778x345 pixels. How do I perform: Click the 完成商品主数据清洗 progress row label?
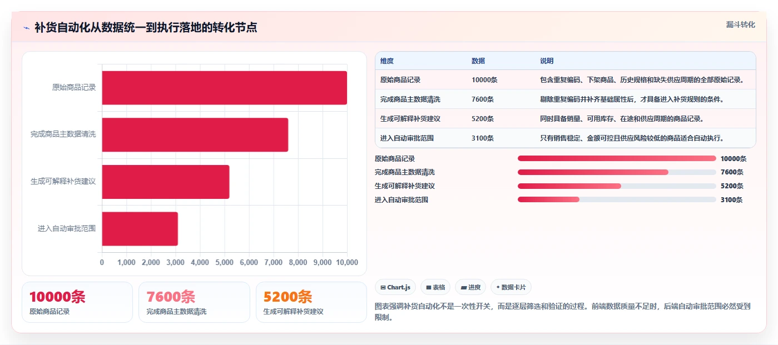(x=405, y=172)
